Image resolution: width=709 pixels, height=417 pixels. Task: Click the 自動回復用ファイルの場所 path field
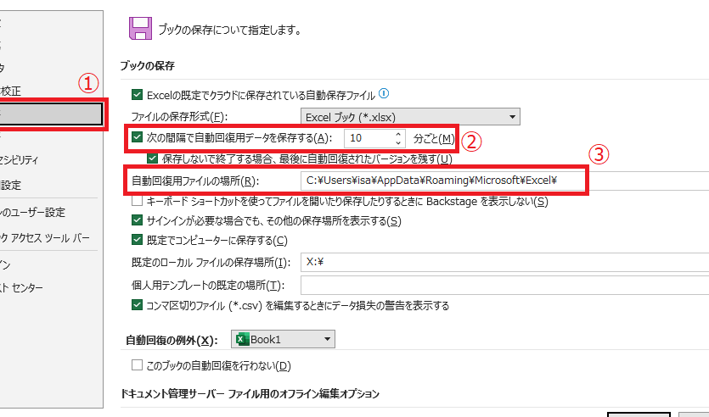click(x=504, y=181)
